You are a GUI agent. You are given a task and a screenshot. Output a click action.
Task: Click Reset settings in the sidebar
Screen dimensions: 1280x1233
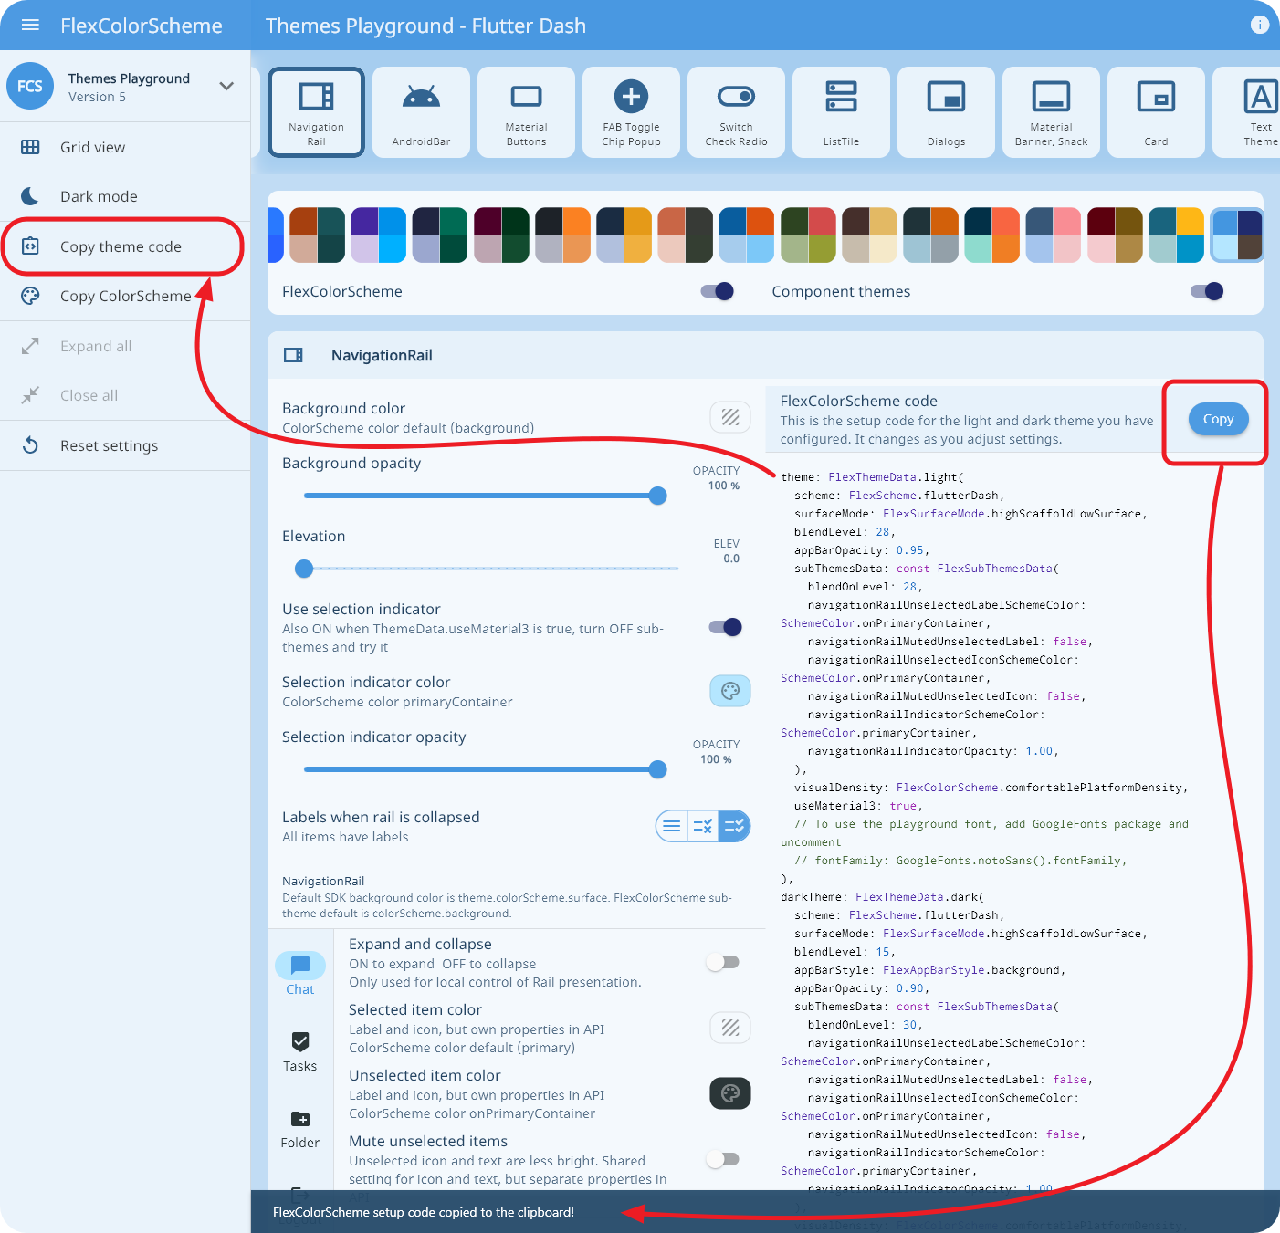point(125,445)
